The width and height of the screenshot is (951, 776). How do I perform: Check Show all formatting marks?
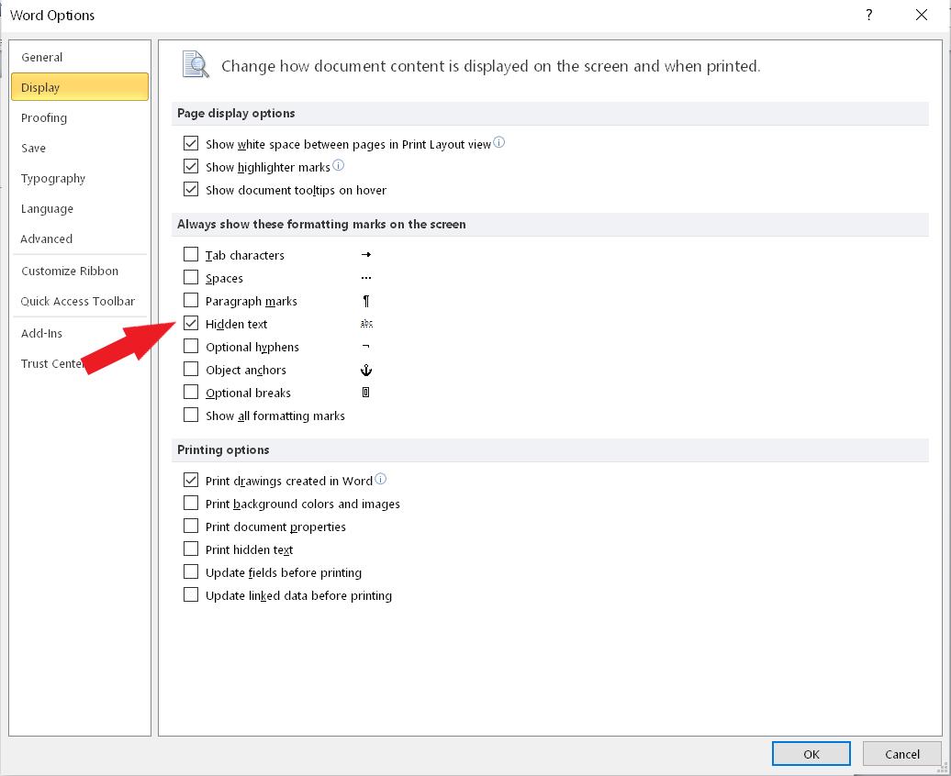coord(190,415)
